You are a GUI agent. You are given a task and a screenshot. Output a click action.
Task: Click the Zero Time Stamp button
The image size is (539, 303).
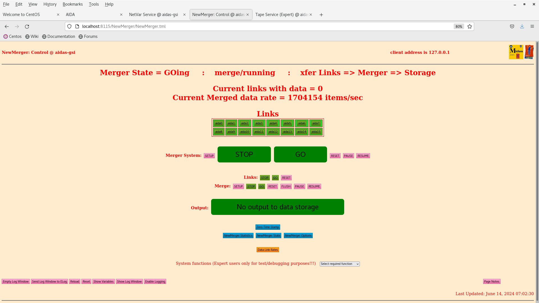coord(267,227)
